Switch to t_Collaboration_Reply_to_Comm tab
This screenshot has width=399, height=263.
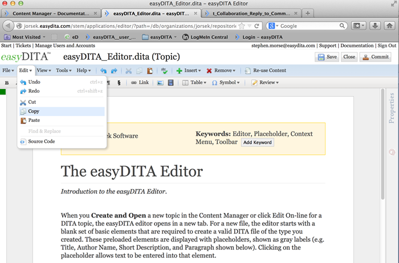[x=251, y=14]
